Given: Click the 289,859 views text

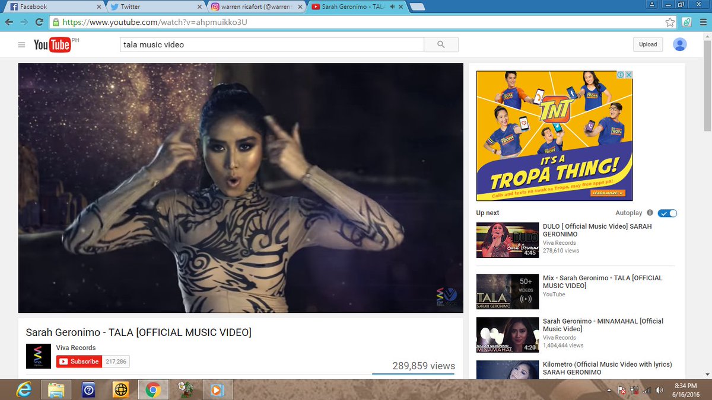Looking at the screenshot, I should (424, 366).
